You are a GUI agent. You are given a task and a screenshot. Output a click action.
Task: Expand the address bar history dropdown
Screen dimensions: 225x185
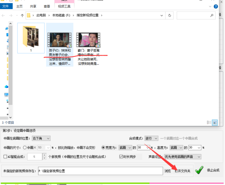[162, 15]
